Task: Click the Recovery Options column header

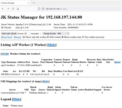Action: pyautogui.click(x=91, y=61)
